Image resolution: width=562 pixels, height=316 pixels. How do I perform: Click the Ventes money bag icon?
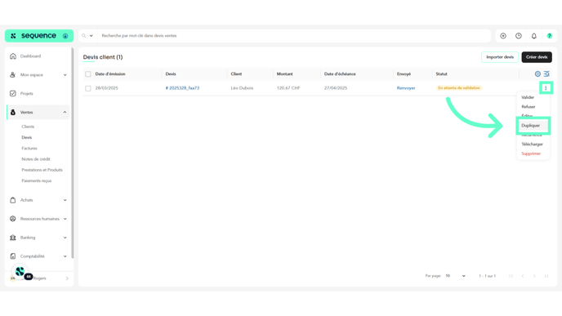13,112
